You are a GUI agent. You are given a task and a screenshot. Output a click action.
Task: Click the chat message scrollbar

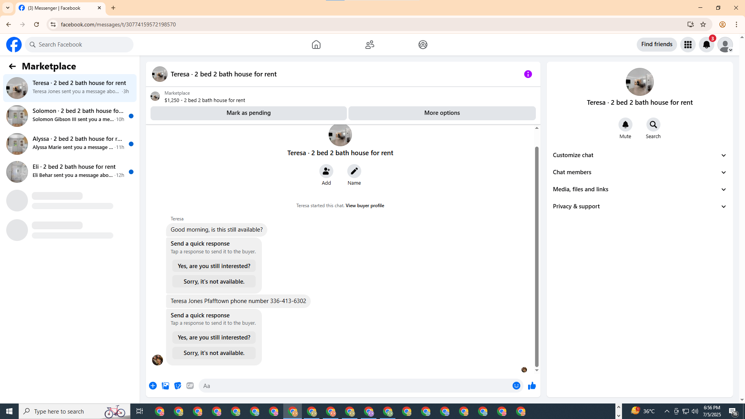point(537,256)
